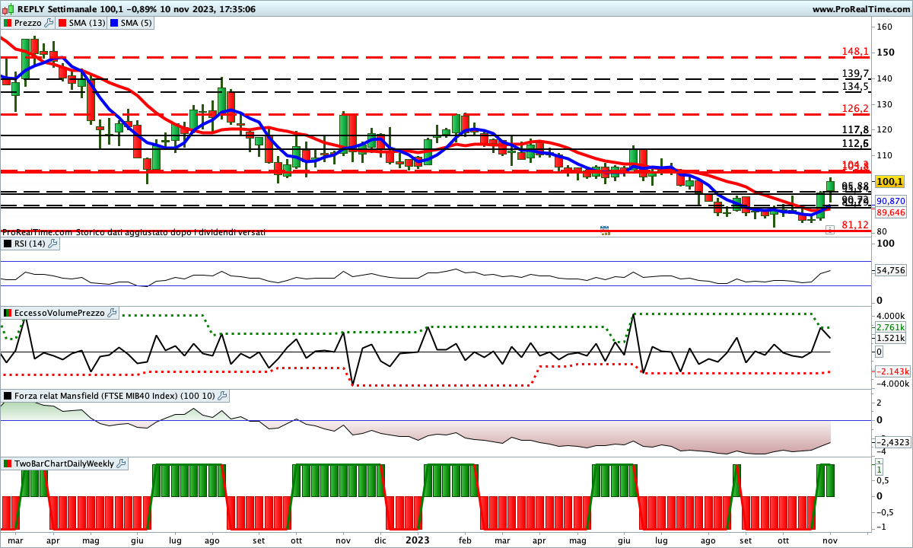Click the blue SMA (5) color swatch

coord(115,23)
